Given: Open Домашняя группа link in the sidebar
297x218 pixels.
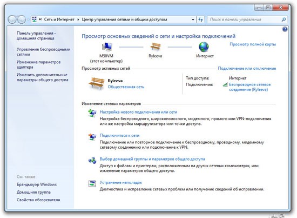Looking at the screenshot, I should (x=33, y=192).
